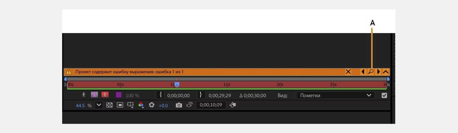The image size is (458, 133).
Task: Open the show channel RGB circles icon
Action: click(x=141, y=105)
